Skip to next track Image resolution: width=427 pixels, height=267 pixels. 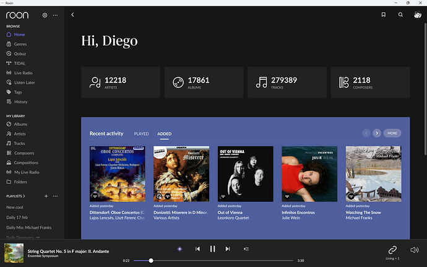pyautogui.click(x=228, y=249)
